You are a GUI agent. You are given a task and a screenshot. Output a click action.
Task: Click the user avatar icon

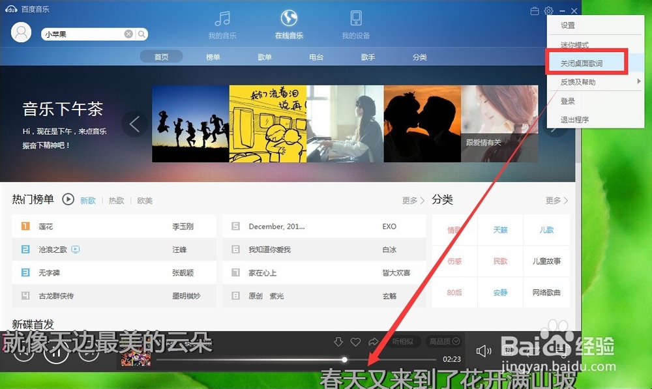click(22, 33)
